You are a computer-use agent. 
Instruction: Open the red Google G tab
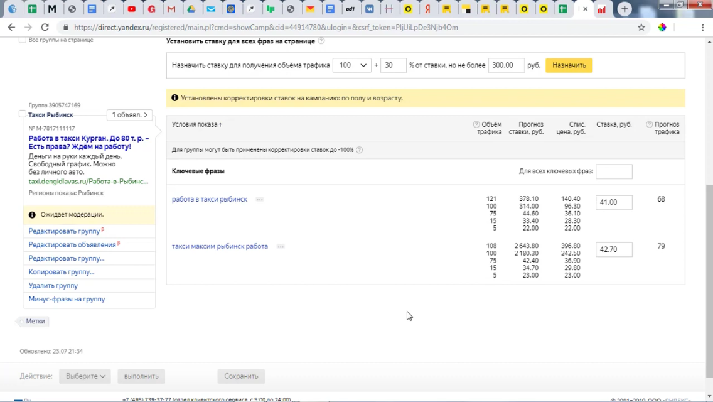coord(152,9)
